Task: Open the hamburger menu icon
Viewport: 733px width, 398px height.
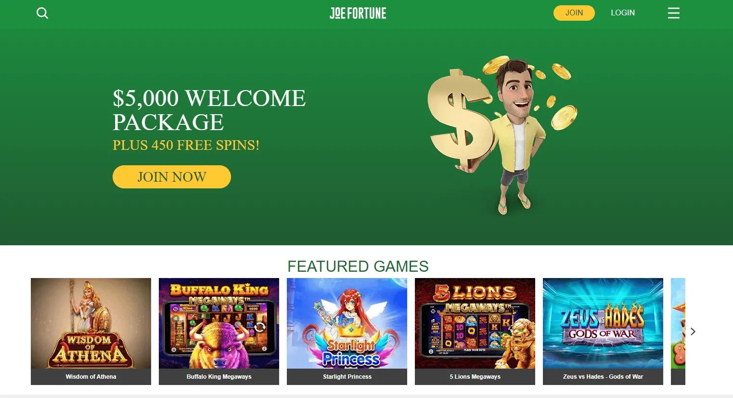Action: (x=674, y=13)
